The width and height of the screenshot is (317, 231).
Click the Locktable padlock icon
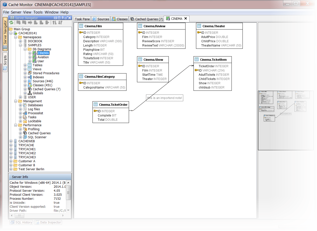tap(25, 121)
